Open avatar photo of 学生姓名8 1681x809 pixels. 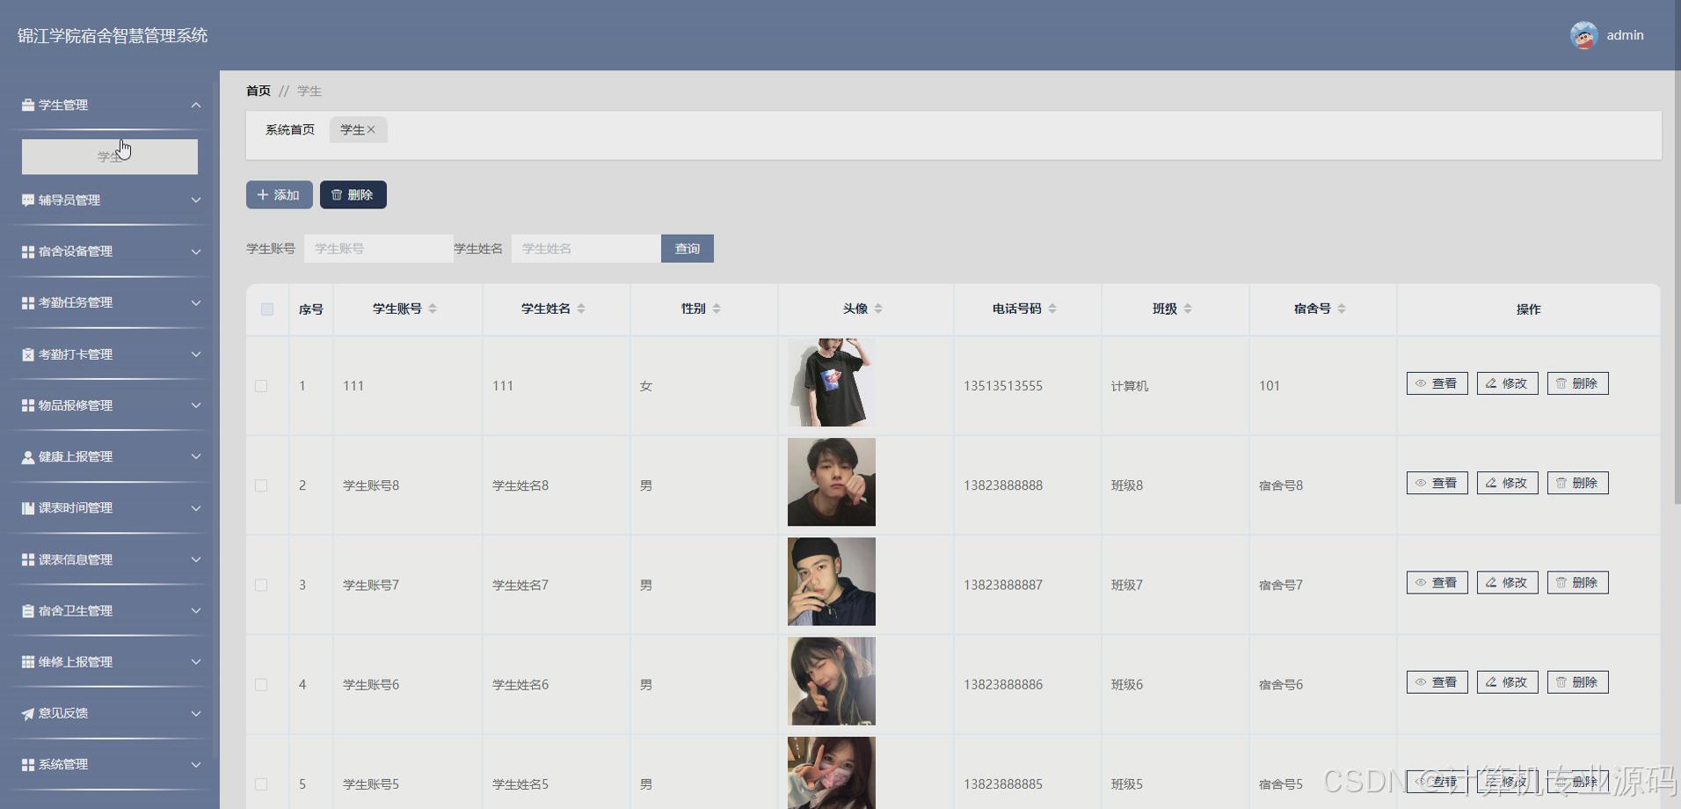click(832, 482)
